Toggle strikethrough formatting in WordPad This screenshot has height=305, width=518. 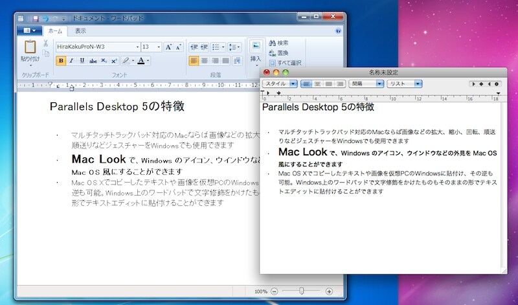click(93, 61)
